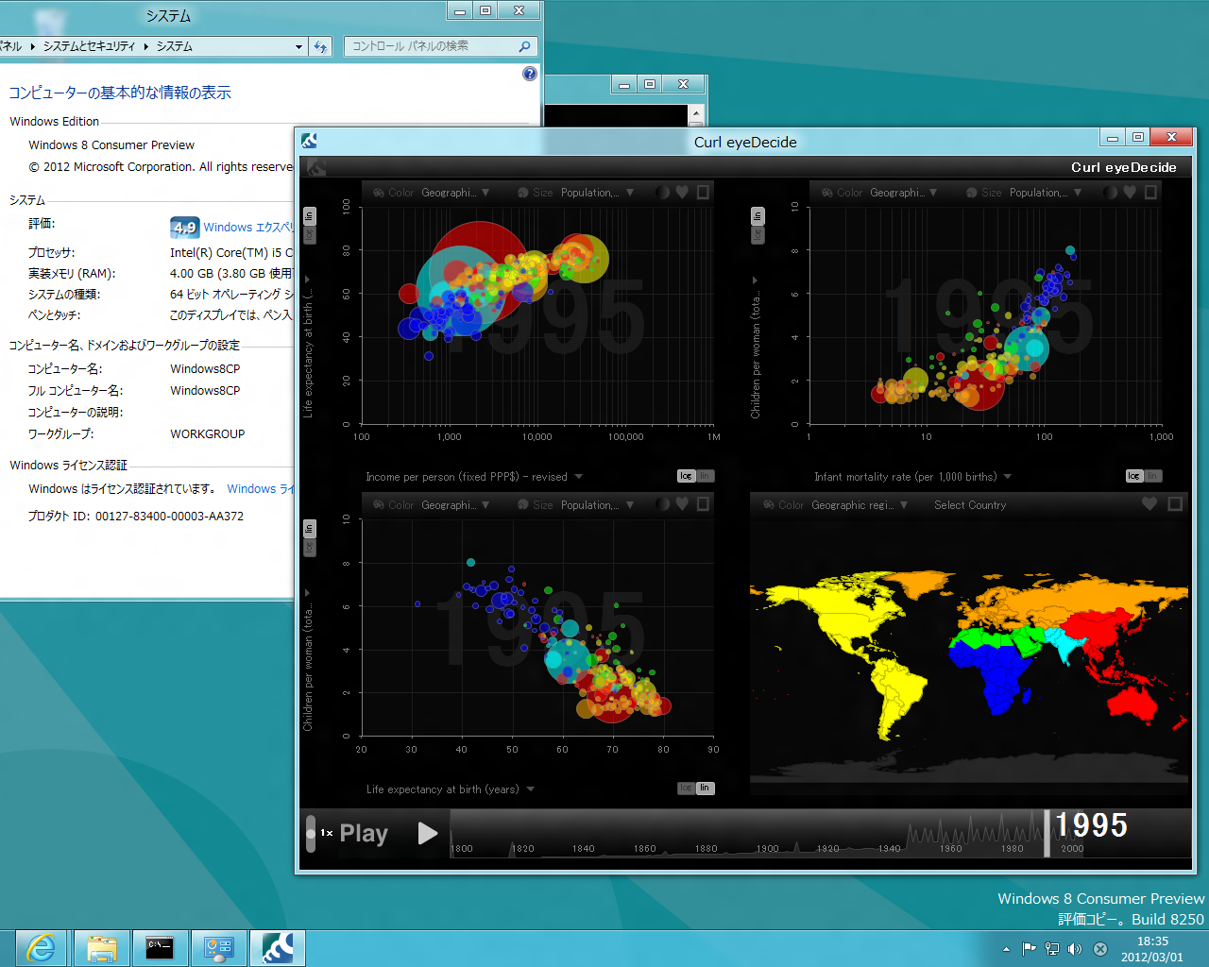The image size is (1209, 967).
Task: Open the Income per person axis dropdown
Action: pos(579,477)
